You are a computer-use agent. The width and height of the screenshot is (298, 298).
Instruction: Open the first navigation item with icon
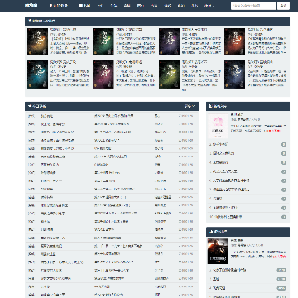[84, 6]
